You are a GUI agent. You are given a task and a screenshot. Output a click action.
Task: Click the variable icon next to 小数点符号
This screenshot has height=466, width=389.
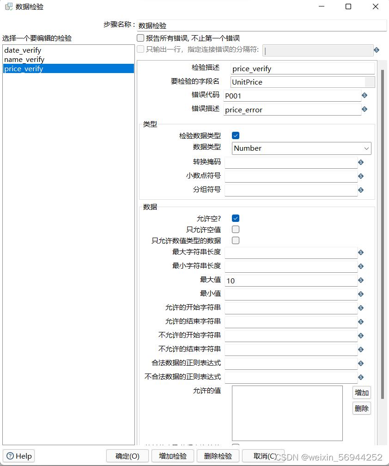click(361, 176)
